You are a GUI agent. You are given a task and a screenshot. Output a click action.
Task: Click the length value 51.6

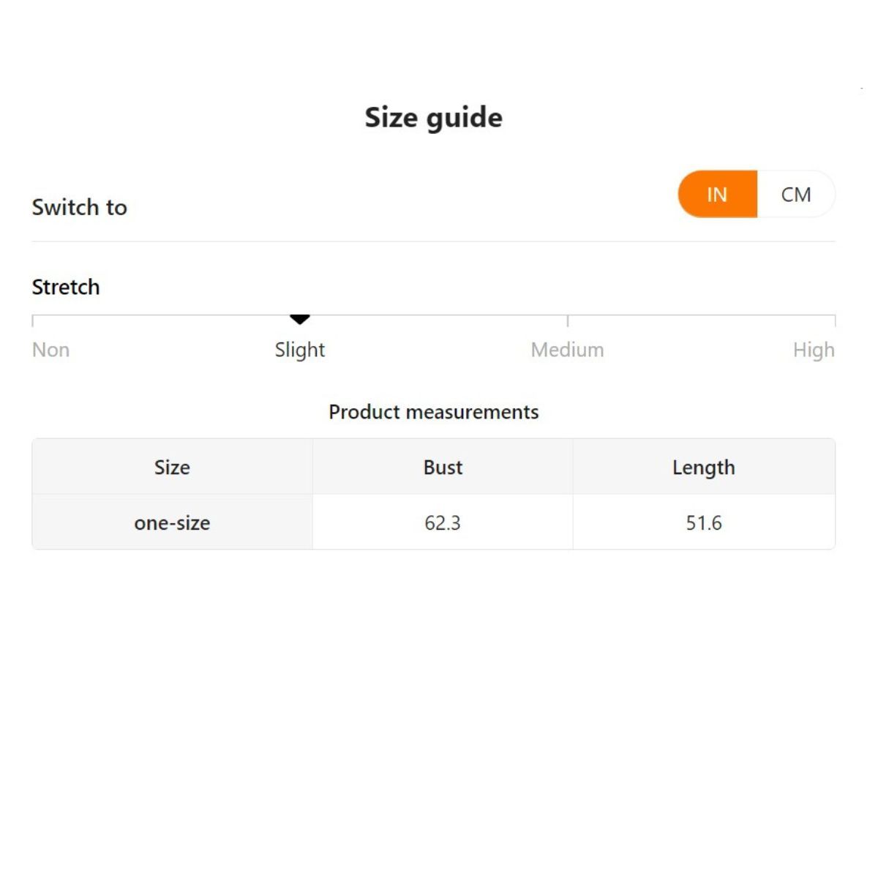pyautogui.click(x=703, y=523)
